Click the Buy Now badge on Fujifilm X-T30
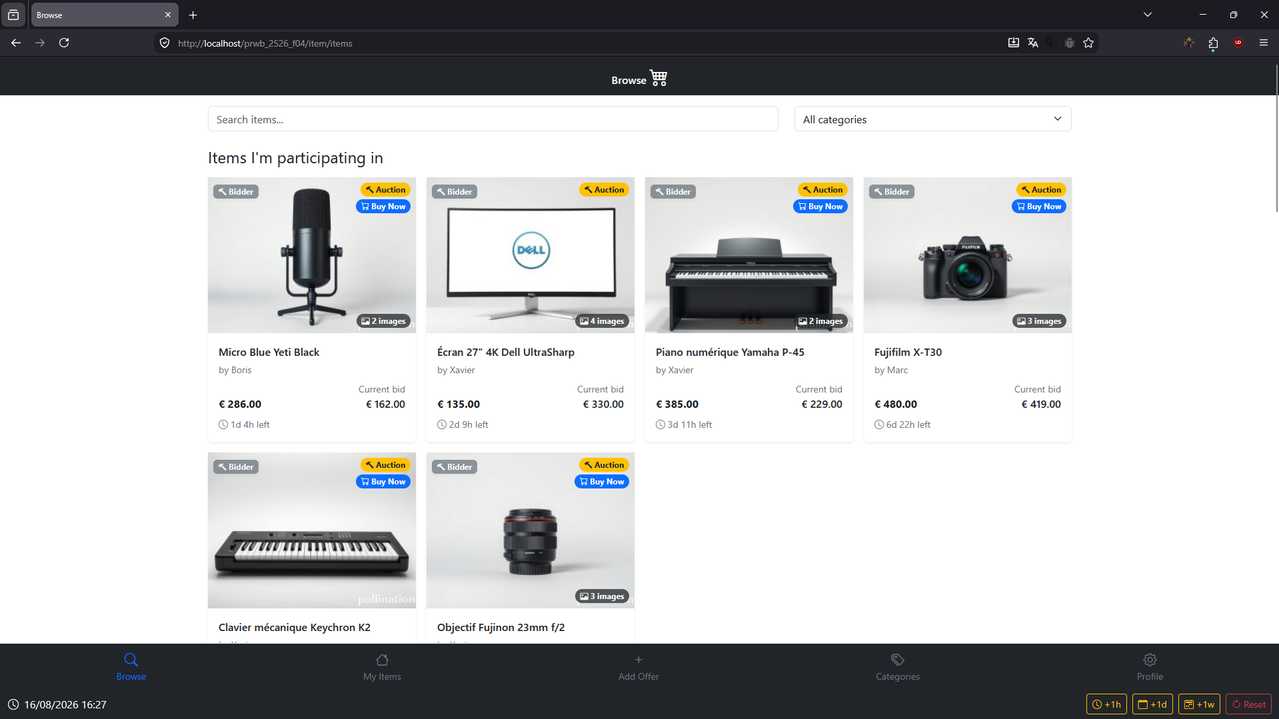 [1039, 207]
